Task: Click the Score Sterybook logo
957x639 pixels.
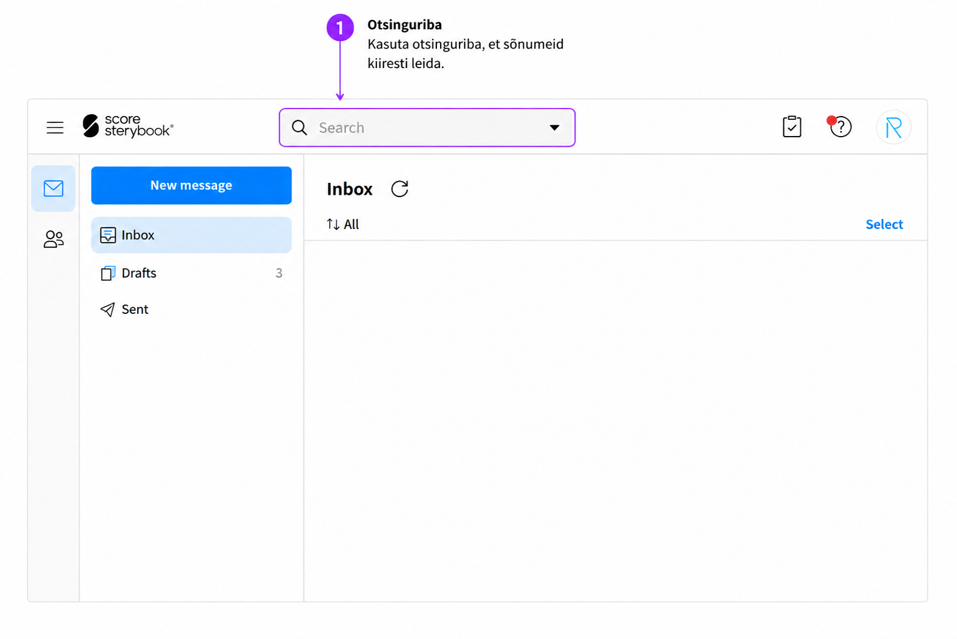Action: coord(128,126)
